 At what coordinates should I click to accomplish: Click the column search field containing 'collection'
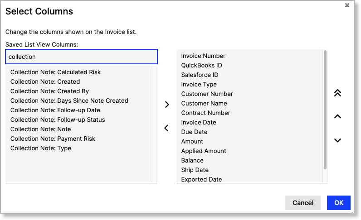81,57
